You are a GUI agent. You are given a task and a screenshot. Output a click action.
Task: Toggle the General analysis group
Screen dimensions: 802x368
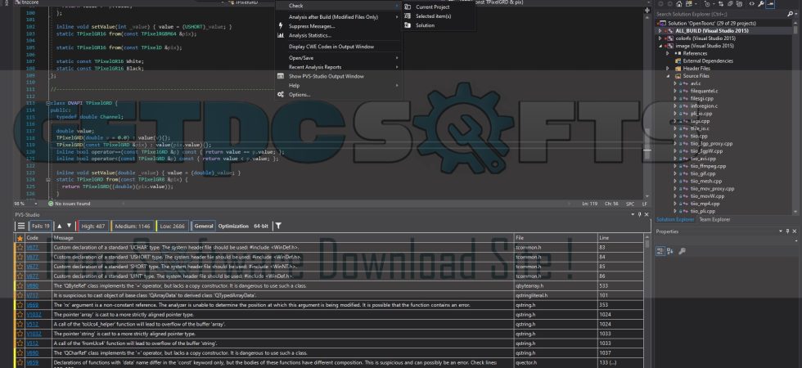coord(204,226)
